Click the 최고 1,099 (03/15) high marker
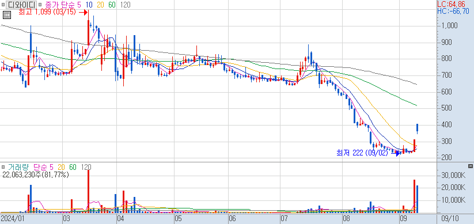 pos(47,13)
